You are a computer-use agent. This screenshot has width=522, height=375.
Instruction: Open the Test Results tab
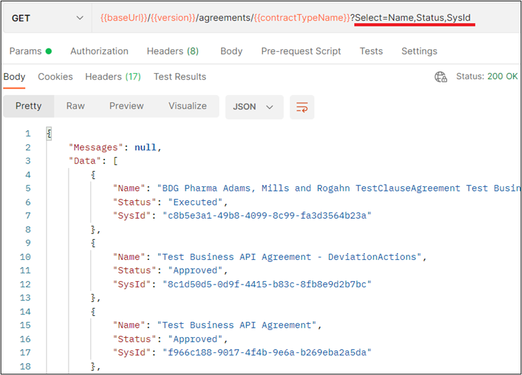coord(180,77)
